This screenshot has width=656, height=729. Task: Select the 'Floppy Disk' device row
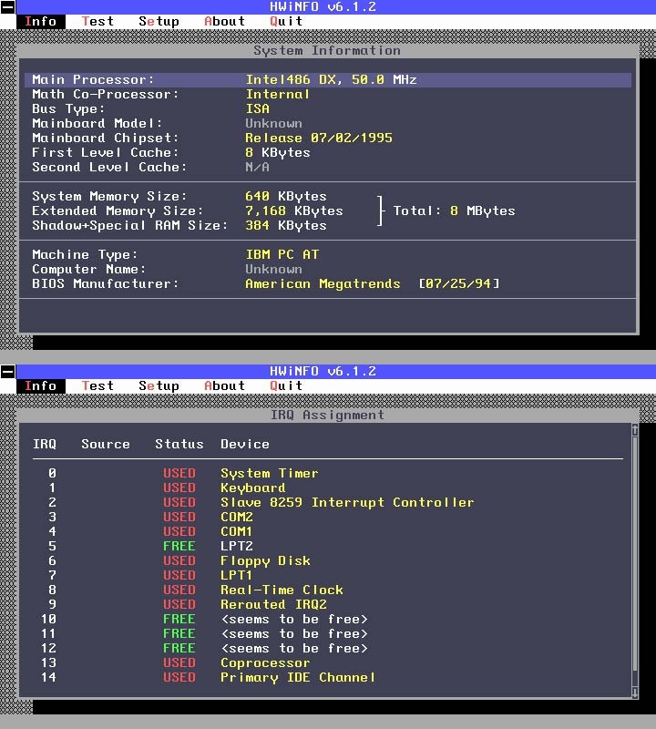coord(328,560)
